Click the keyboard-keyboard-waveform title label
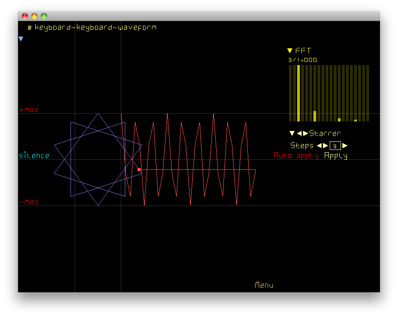Image resolution: width=398 pixels, height=317 pixels. (95, 28)
